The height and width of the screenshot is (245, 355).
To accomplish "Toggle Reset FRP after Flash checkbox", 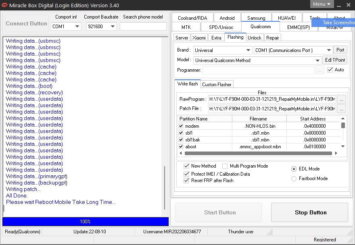I will 186,181.
